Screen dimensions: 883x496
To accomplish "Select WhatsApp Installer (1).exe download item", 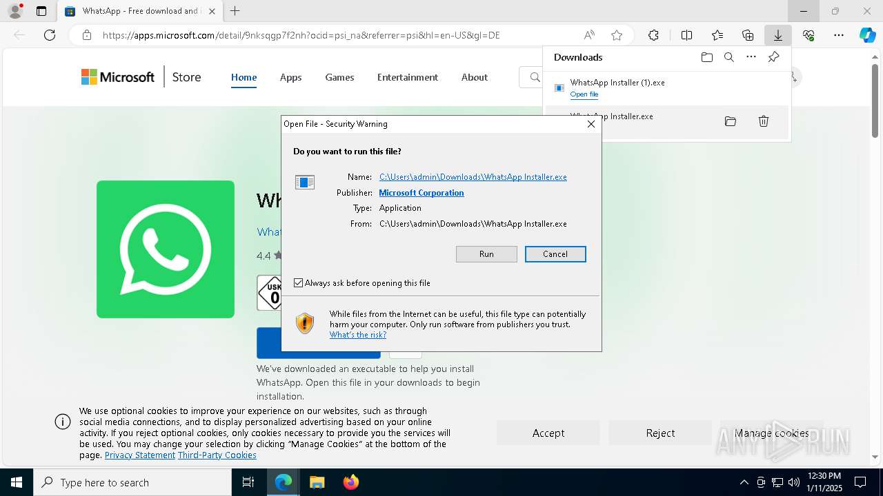I will (x=667, y=88).
